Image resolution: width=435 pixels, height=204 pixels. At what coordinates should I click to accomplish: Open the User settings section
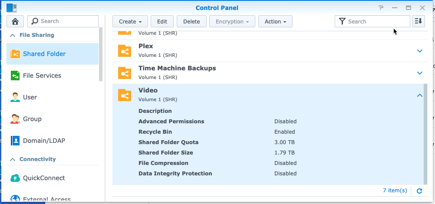click(30, 97)
